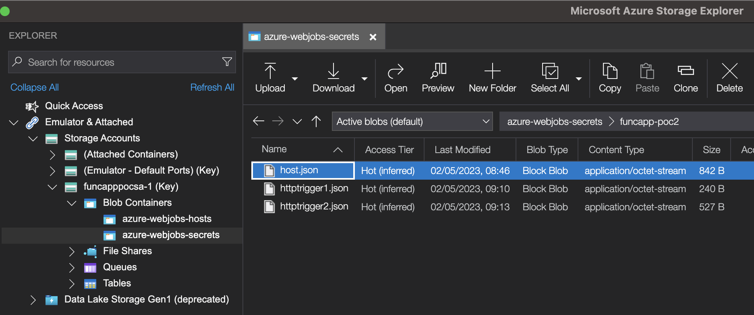
Task: Collapse the Blob Containers node
Action: (72, 203)
